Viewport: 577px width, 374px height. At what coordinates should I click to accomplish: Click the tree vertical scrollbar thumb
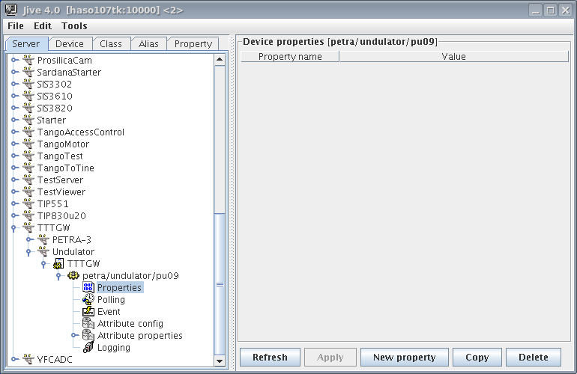point(220,284)
